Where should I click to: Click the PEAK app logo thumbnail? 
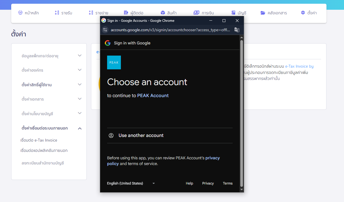[114, 62]
